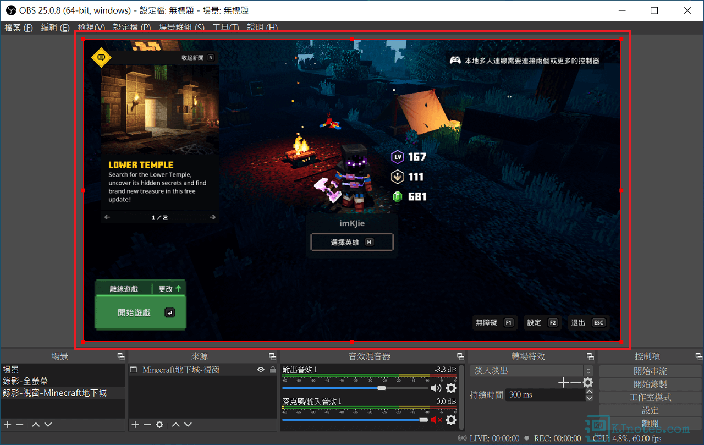Open the 編輯 (E) menu
Image resolution: width=704 pixels, height=445 pixels.
click(x=55, y=28)
